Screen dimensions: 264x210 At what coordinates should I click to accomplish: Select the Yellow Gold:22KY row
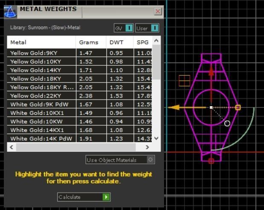79,96
